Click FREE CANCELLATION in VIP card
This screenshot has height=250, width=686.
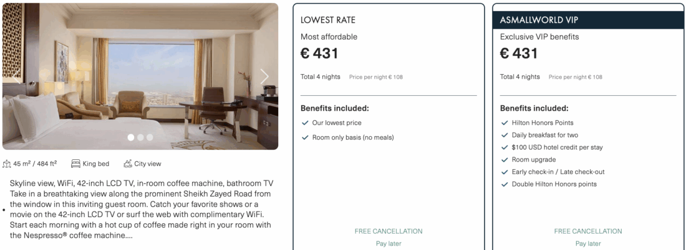click(588, 231)
